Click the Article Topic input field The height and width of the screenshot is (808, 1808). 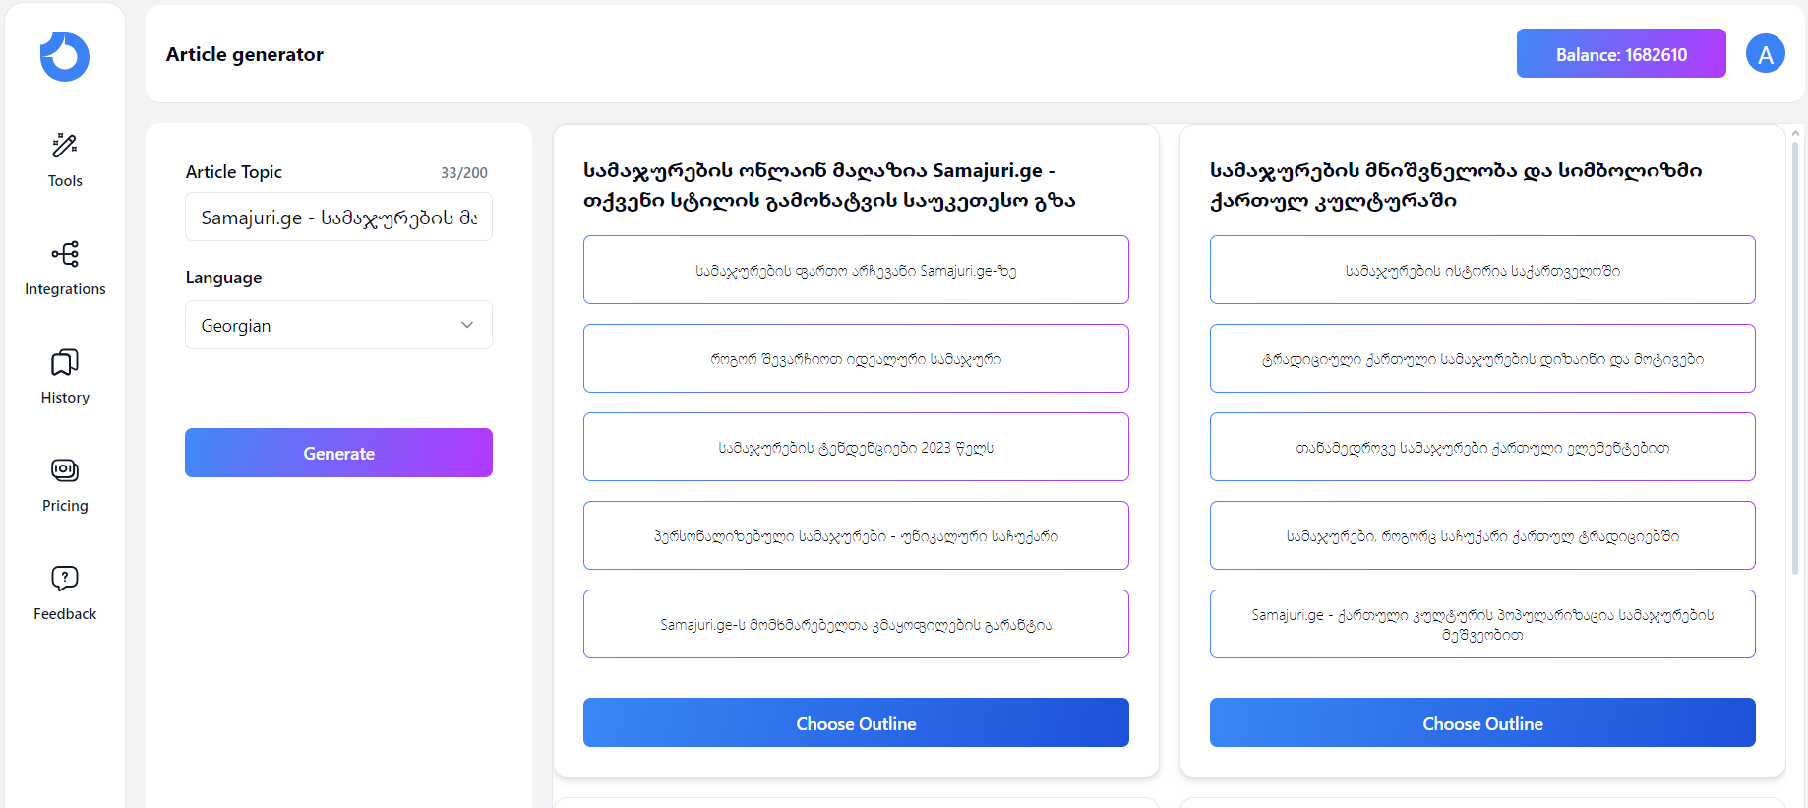[338, 217]
